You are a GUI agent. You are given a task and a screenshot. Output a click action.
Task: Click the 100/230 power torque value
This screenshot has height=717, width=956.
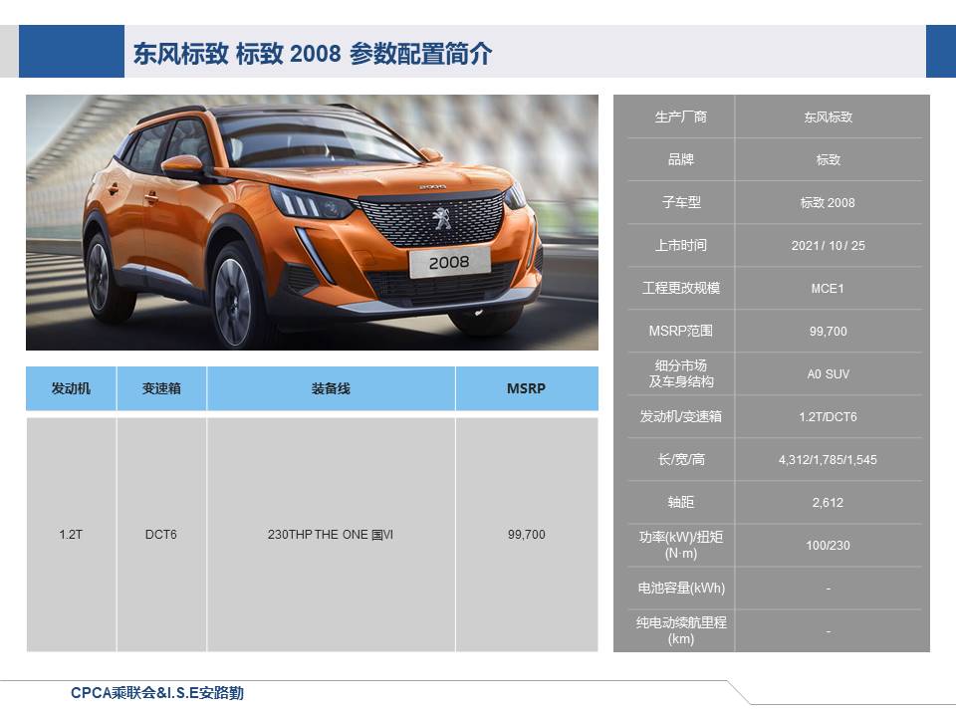click(828, 546)
